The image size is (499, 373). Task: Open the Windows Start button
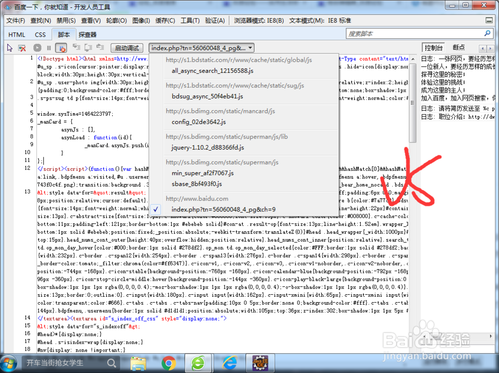pyautogui.click(x=9, y=363)
